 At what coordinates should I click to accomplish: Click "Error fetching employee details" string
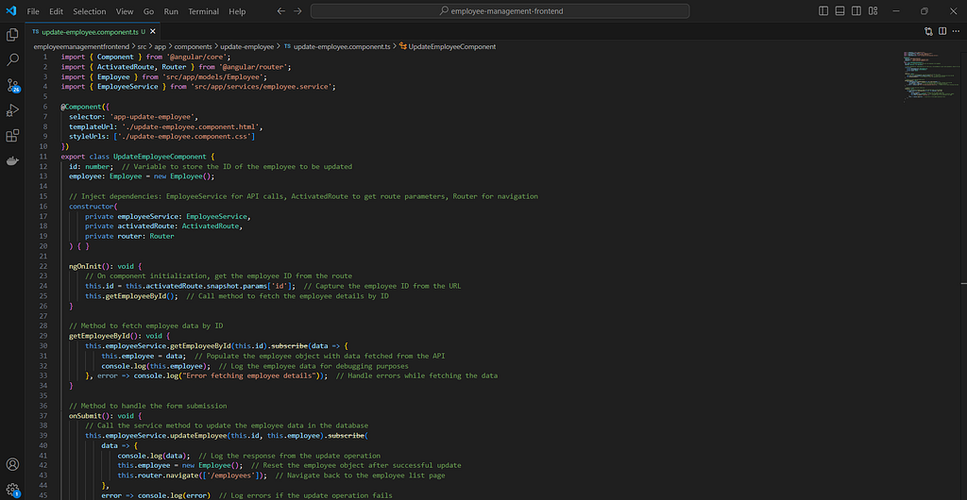(x=251, y=375)
